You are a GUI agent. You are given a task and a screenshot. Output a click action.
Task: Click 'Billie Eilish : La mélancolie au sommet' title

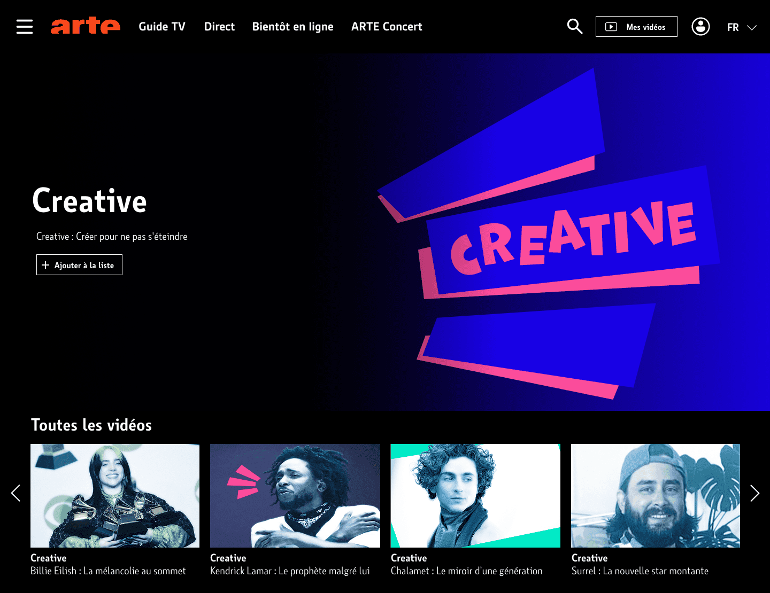pos(108,571)
